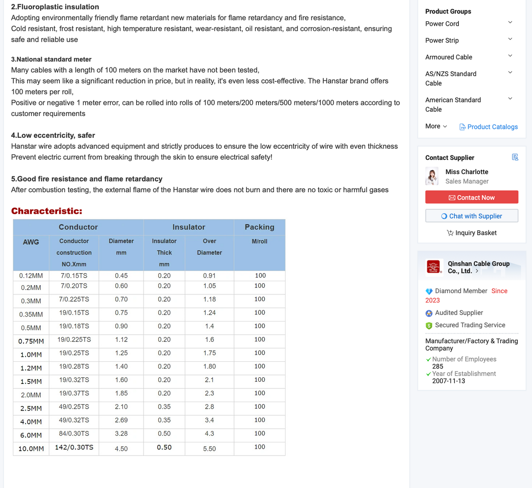Click the 0.35 insulator thick in 2.5MM row
Screen dimensions: 532x488
click(164, 407)
